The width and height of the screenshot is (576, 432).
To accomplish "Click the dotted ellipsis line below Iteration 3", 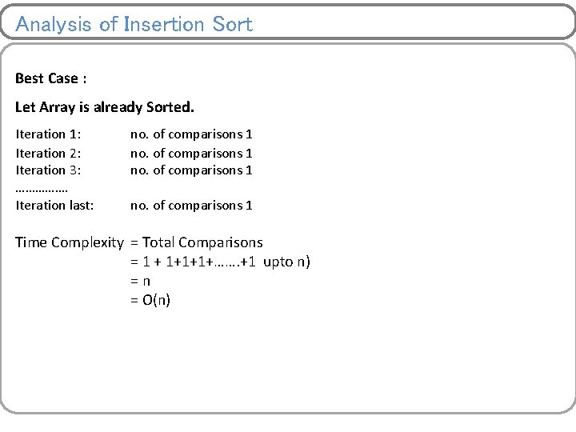I will 42,189.
